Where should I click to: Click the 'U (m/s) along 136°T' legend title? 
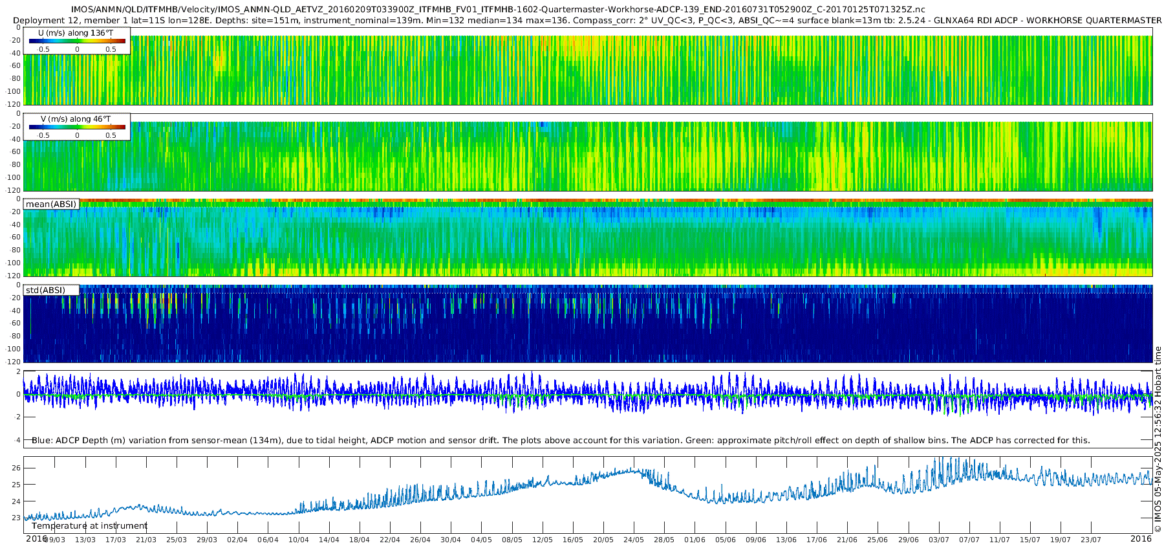(76, 33)
